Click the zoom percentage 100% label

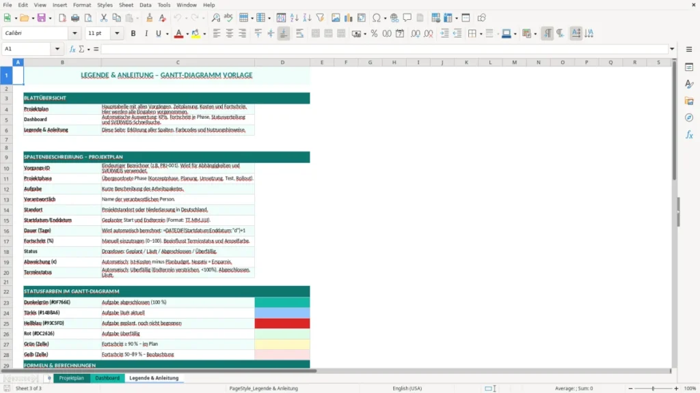(x=690, y=388)
